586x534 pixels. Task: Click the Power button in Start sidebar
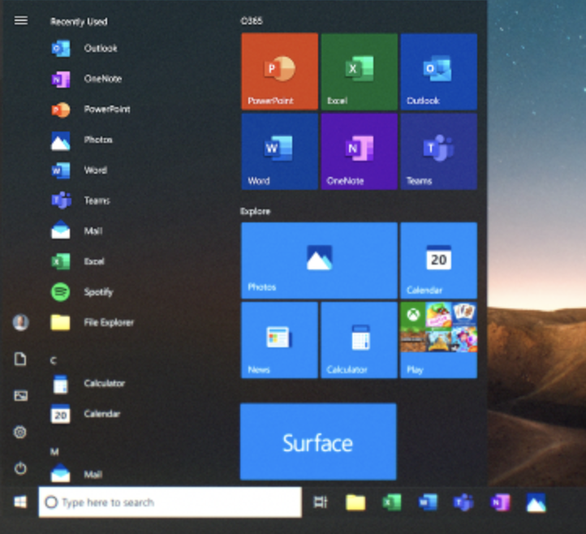click(20, 468)
